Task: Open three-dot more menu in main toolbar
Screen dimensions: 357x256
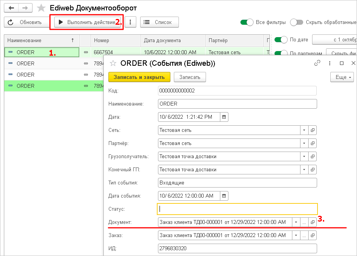Action: pos(130,22)
